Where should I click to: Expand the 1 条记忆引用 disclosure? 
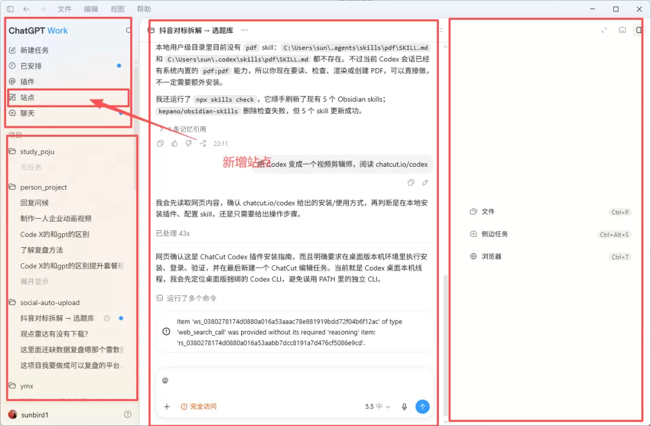183,129
